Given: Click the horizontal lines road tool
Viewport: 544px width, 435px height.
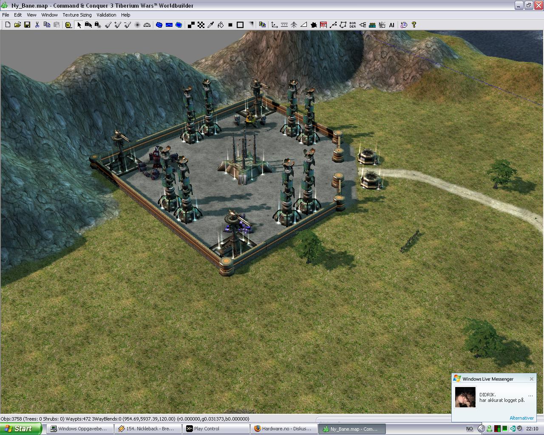Looking at the screenshot, I should click(284, 25).
